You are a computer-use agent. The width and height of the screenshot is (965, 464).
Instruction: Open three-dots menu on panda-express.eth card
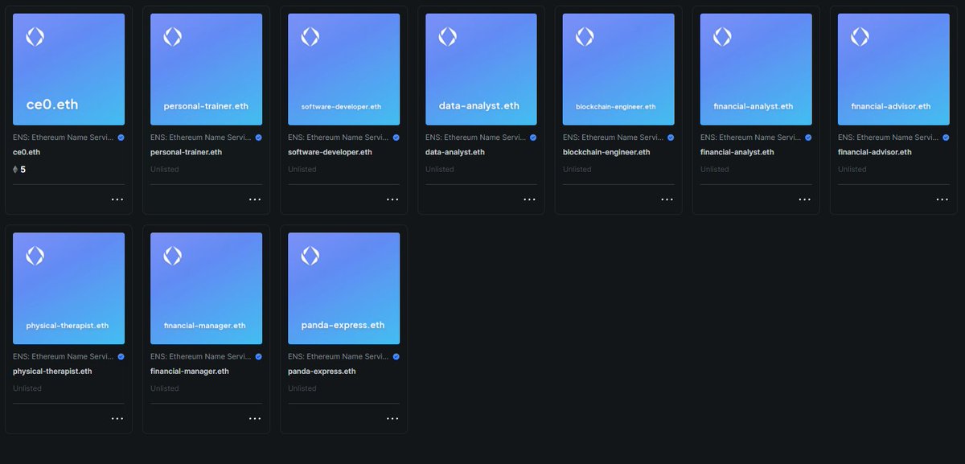pyautogui.click(x=392, y=418)
